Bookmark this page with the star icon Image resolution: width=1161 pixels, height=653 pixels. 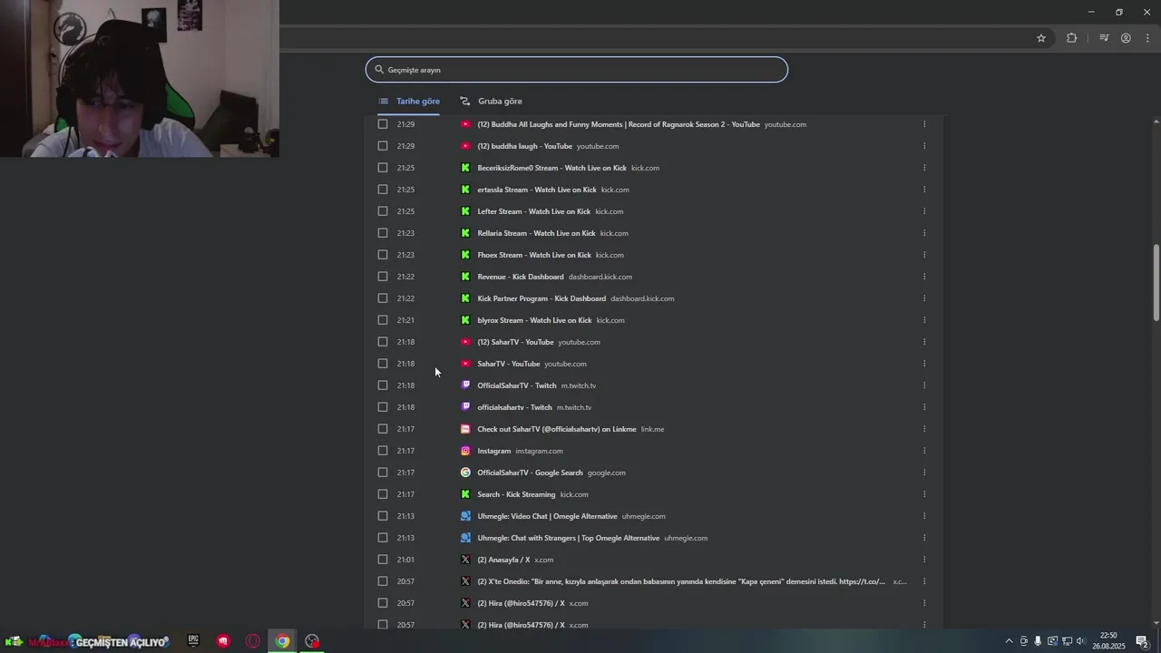point(1041,38)
